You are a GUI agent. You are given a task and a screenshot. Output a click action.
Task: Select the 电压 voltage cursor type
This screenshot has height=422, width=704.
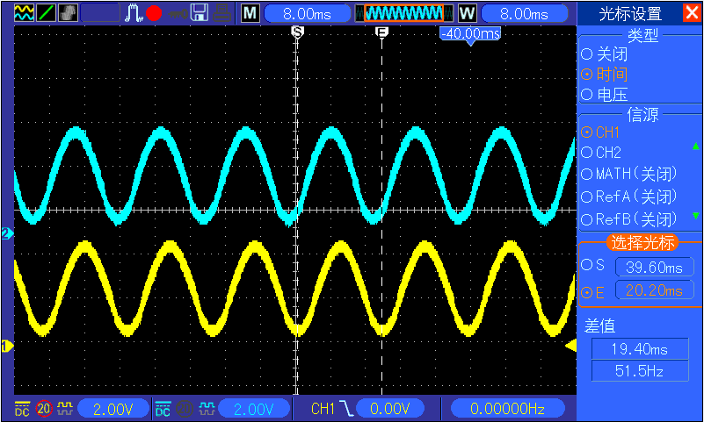(586, 94)
